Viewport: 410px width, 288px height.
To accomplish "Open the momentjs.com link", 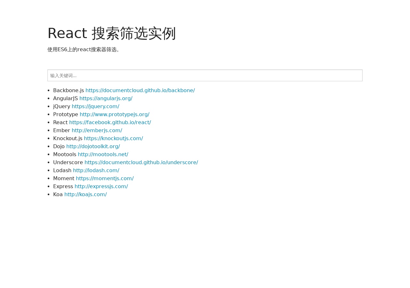I will point(105,178).
